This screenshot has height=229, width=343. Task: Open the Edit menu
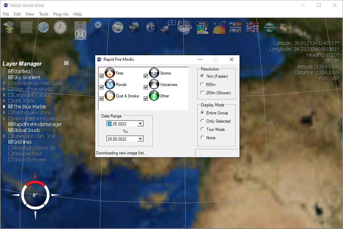17,14
